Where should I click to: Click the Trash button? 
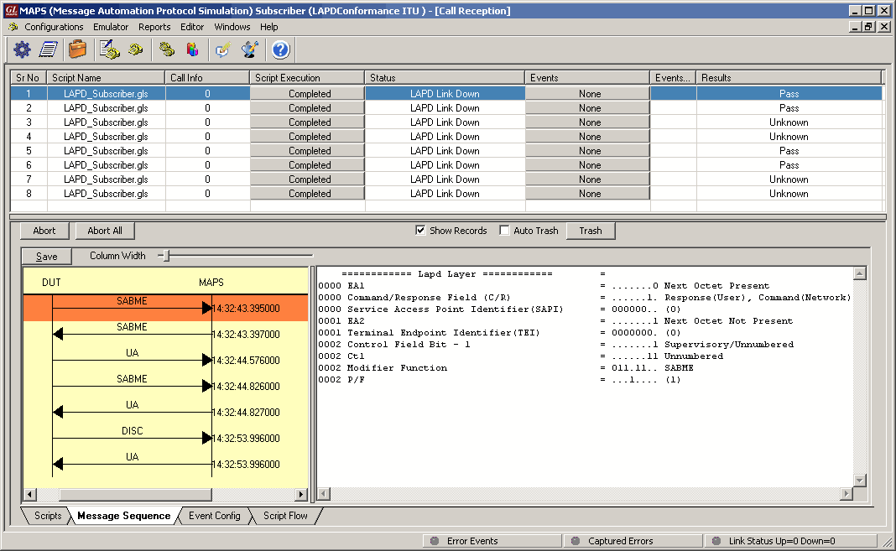click(x=591, y=231)
